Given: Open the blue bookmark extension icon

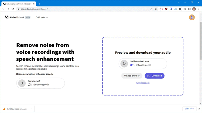Looking at the screenshot, I should point(171,9).
